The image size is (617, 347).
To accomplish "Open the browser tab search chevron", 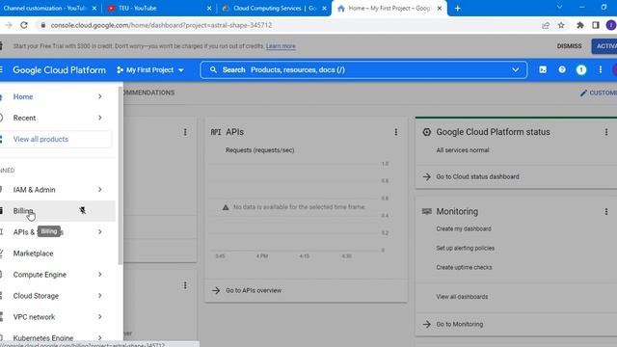I will coord(559,7).
